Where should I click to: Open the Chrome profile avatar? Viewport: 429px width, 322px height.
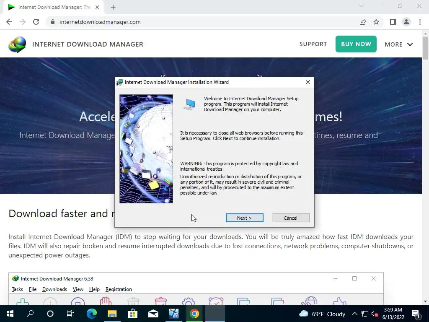406,22
